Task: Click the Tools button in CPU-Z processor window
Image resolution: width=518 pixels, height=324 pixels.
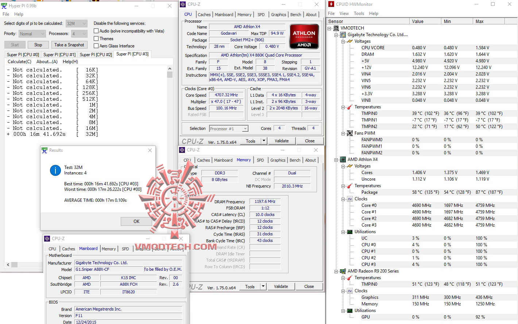Action: [251, 141]
